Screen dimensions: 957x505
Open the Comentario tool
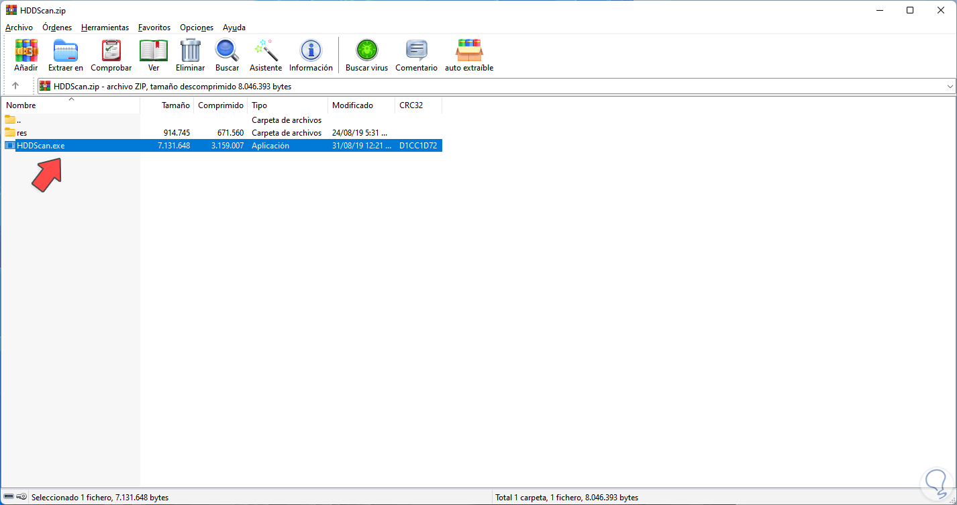click(416, 55)
